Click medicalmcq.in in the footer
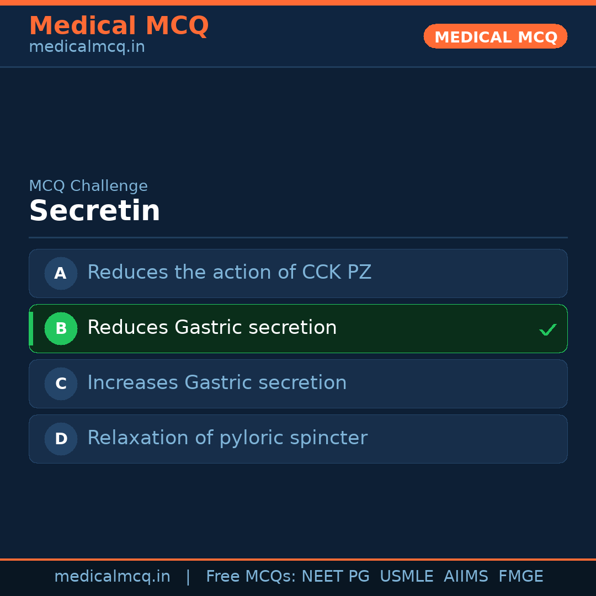This screenshot has width=596, height=596. click(113, 576)
